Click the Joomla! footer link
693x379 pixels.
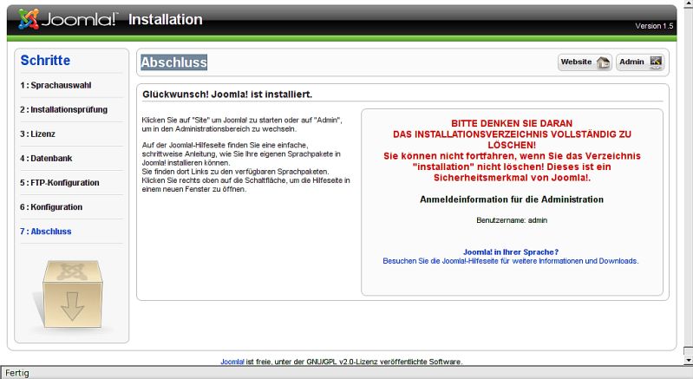[x=232, y=362]
